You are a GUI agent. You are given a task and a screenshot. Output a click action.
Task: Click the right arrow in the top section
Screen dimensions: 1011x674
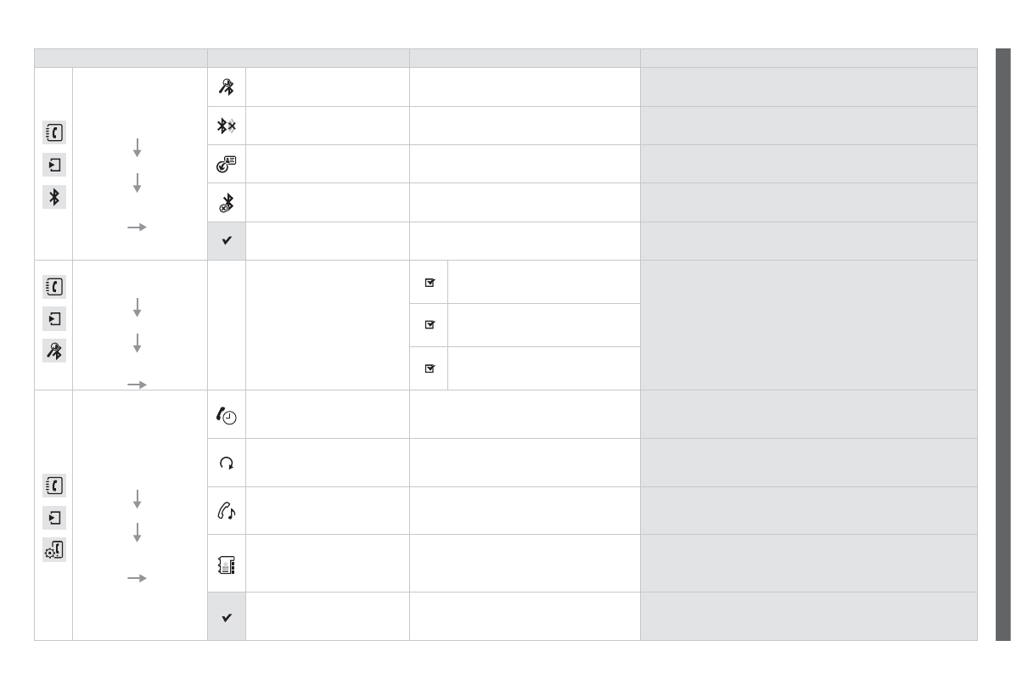137,227
